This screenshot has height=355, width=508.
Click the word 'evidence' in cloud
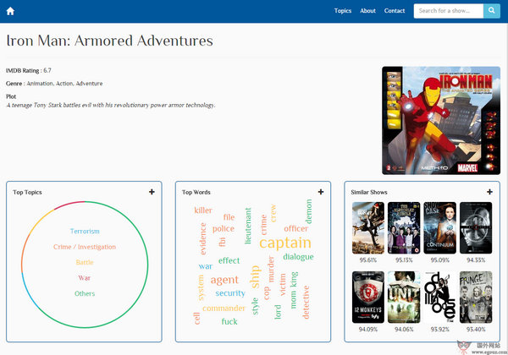point(203,238)
